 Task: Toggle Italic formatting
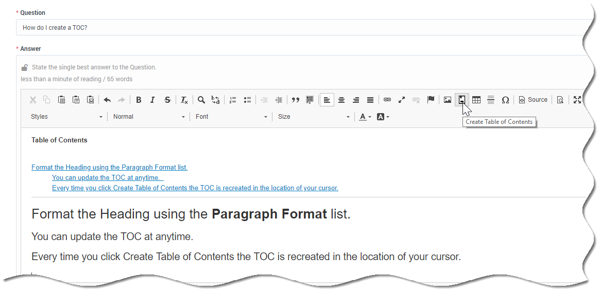(152, 100)
